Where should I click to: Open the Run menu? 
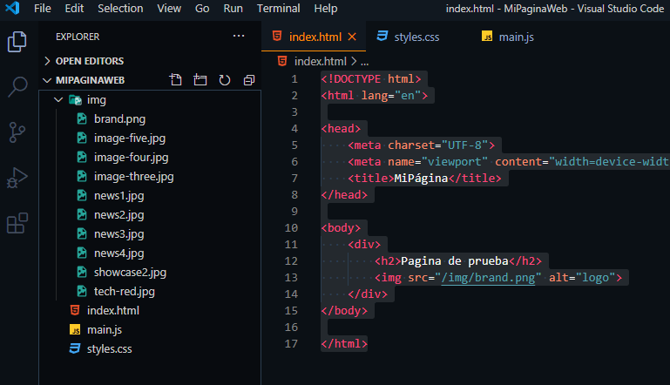coord(233,9)
